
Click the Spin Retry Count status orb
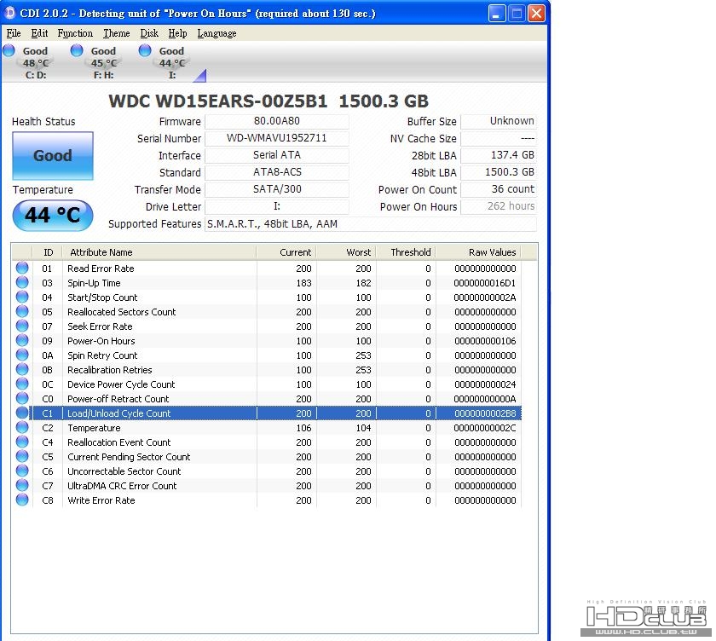[22, 355]
